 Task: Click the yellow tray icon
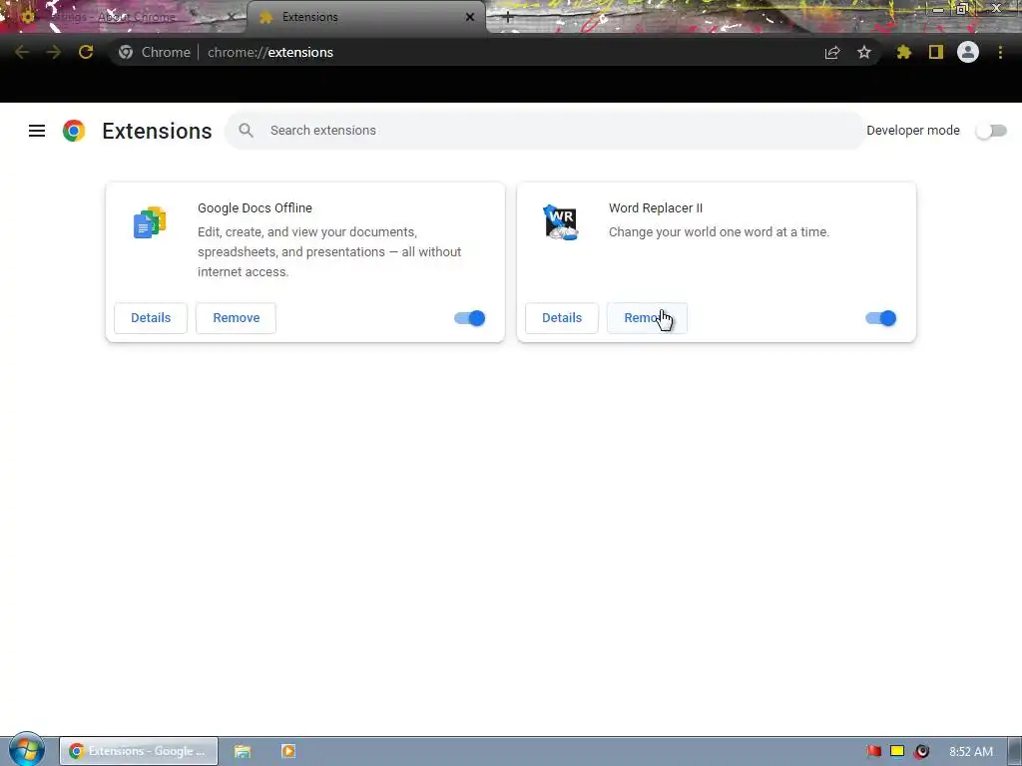click(897, 751)
